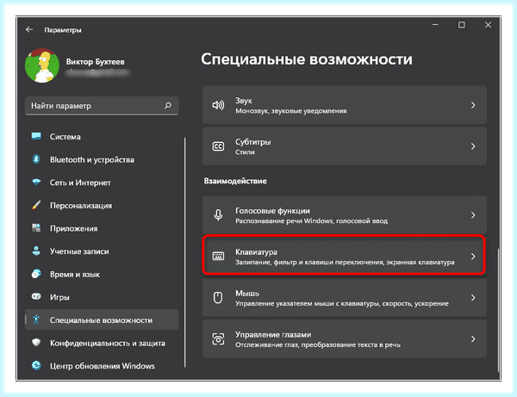Go to Время и язык
This screenshot has height=397, width=517.
pyautogui.click(x=102, y=274)
